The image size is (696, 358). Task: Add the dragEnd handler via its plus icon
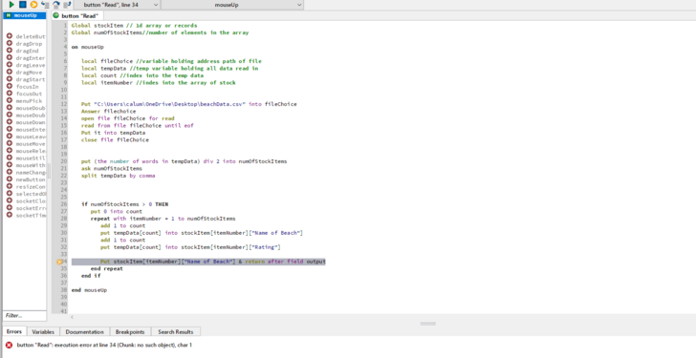point(9,51)
